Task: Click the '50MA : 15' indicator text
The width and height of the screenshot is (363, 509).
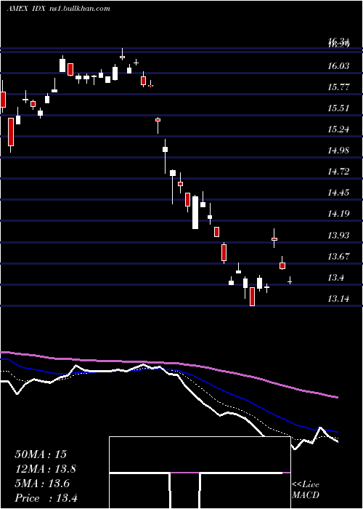Action: tap(40, 454)
